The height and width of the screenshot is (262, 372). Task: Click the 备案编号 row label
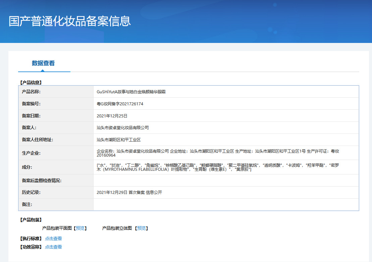tap(31, 104)
